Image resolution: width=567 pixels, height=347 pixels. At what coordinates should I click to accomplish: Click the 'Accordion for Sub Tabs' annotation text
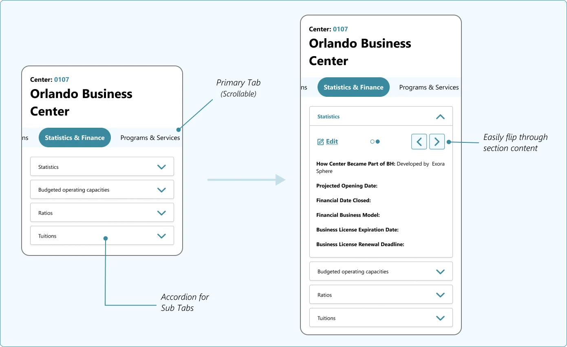coord(185,302)
